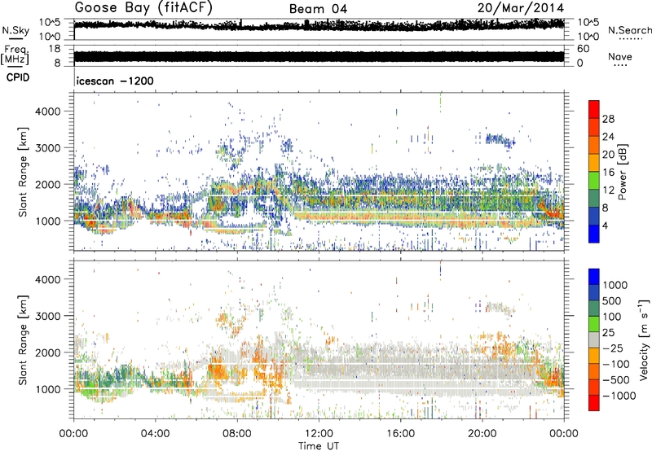
Task: Click the "Nave" legend label
Action: click(620, 57)
